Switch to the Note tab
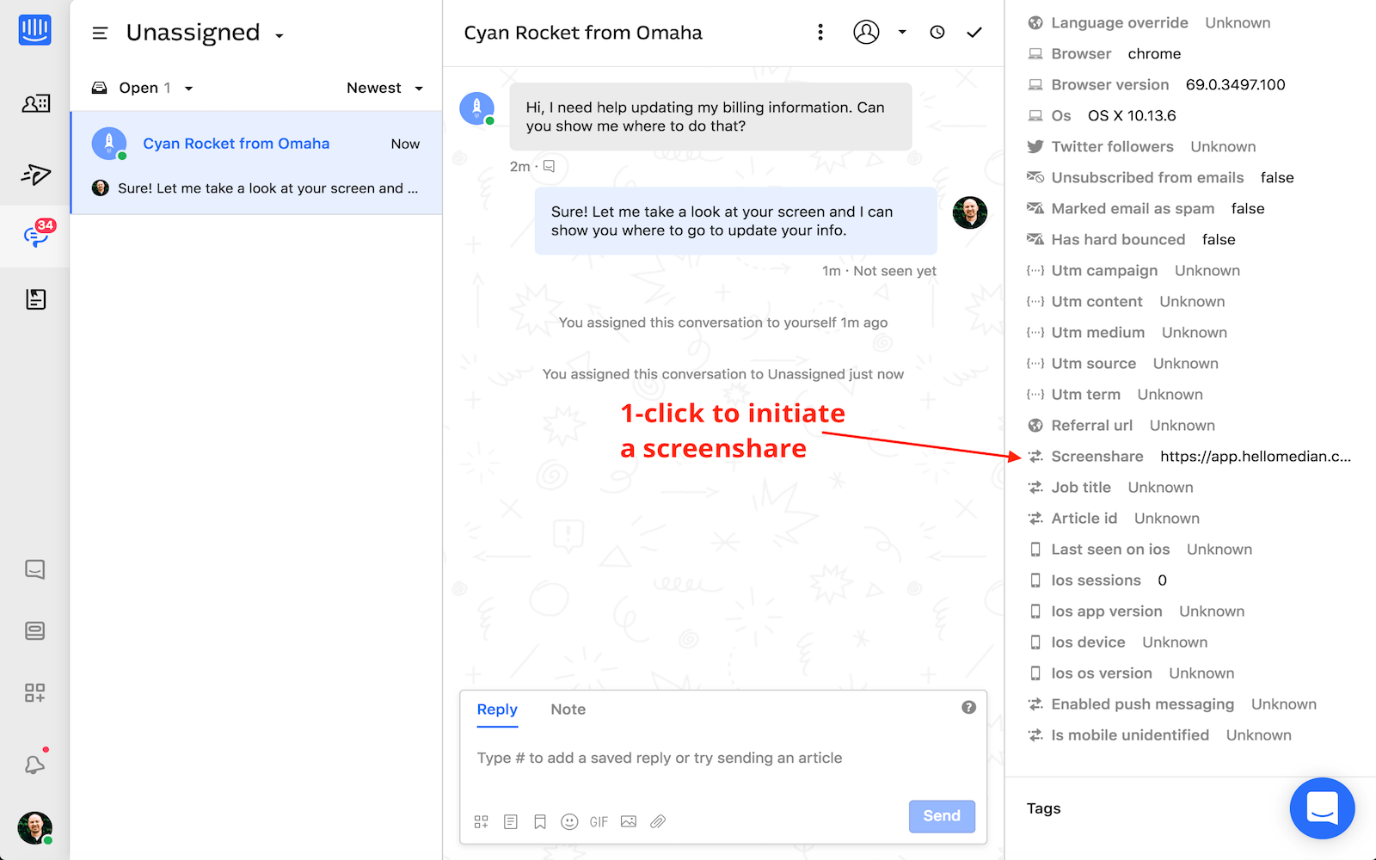Screen dimensions: 1376x860 [x=568, y=709]
